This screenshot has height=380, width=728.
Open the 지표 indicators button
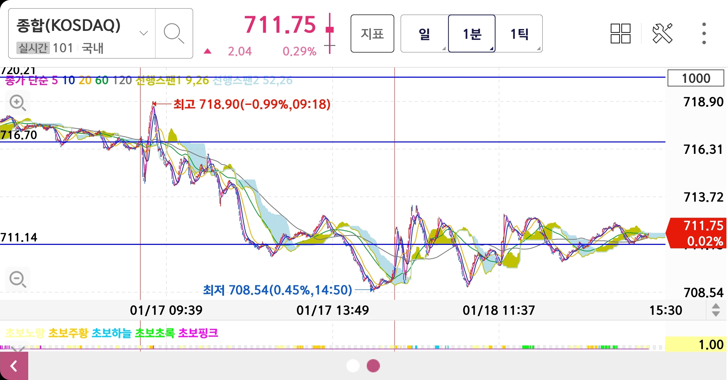point(372,34)
